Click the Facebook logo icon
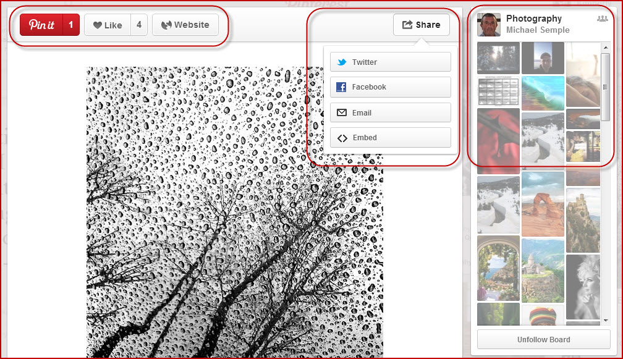 tap(341, 87)
